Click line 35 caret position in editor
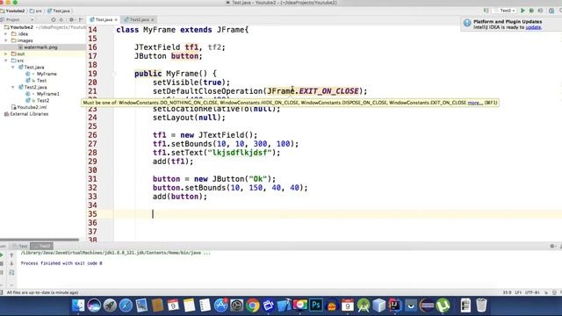This screenshot has height=316, width=562. 153,214
